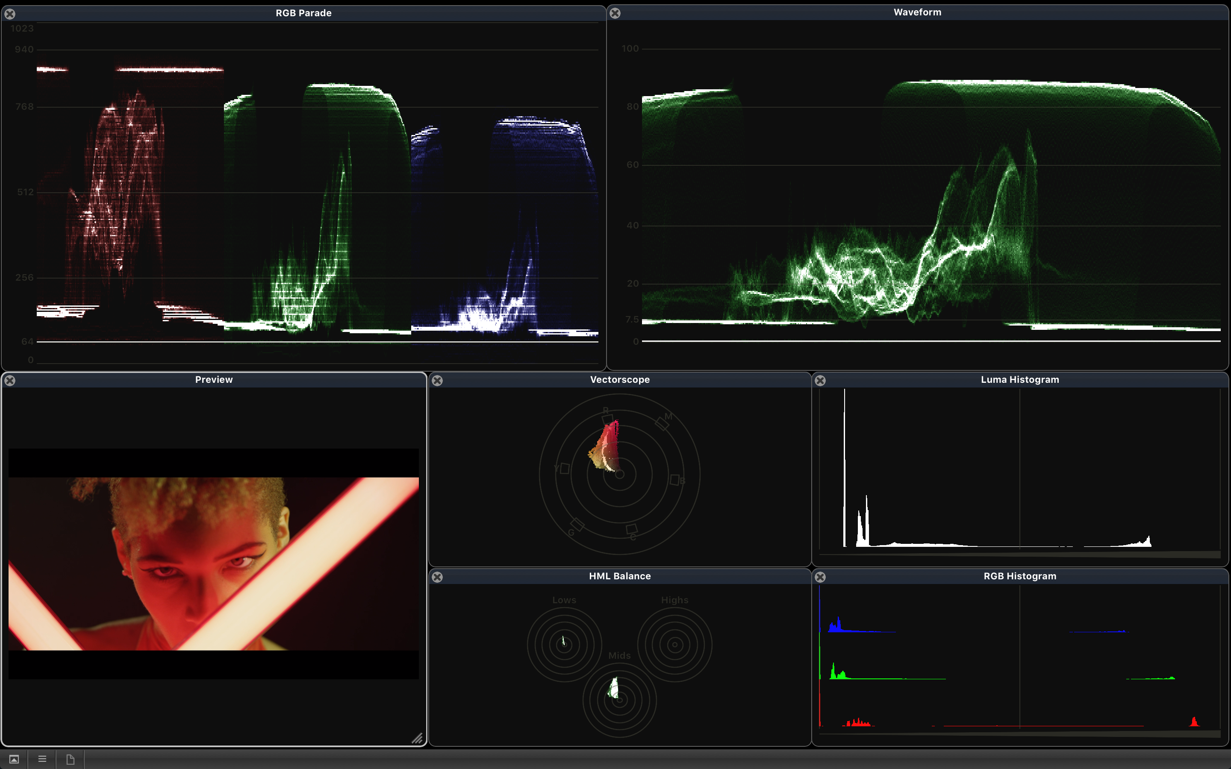Click the document page icon in bottom bar
1231x769 pixels.
[70, 759]
